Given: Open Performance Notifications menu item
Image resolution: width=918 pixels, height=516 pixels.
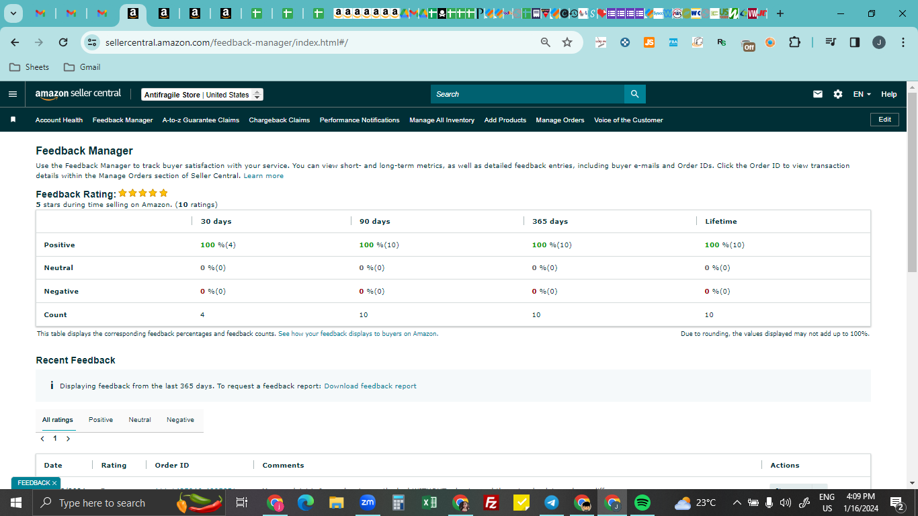Looking at the screenshot, I should [x=360, y=120].
